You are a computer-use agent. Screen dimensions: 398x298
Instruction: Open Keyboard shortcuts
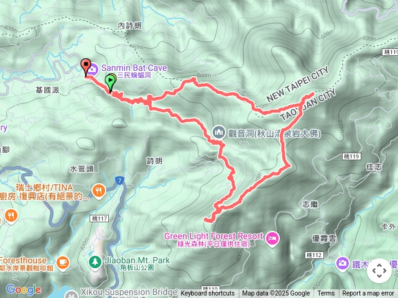[x=208, y=294]
